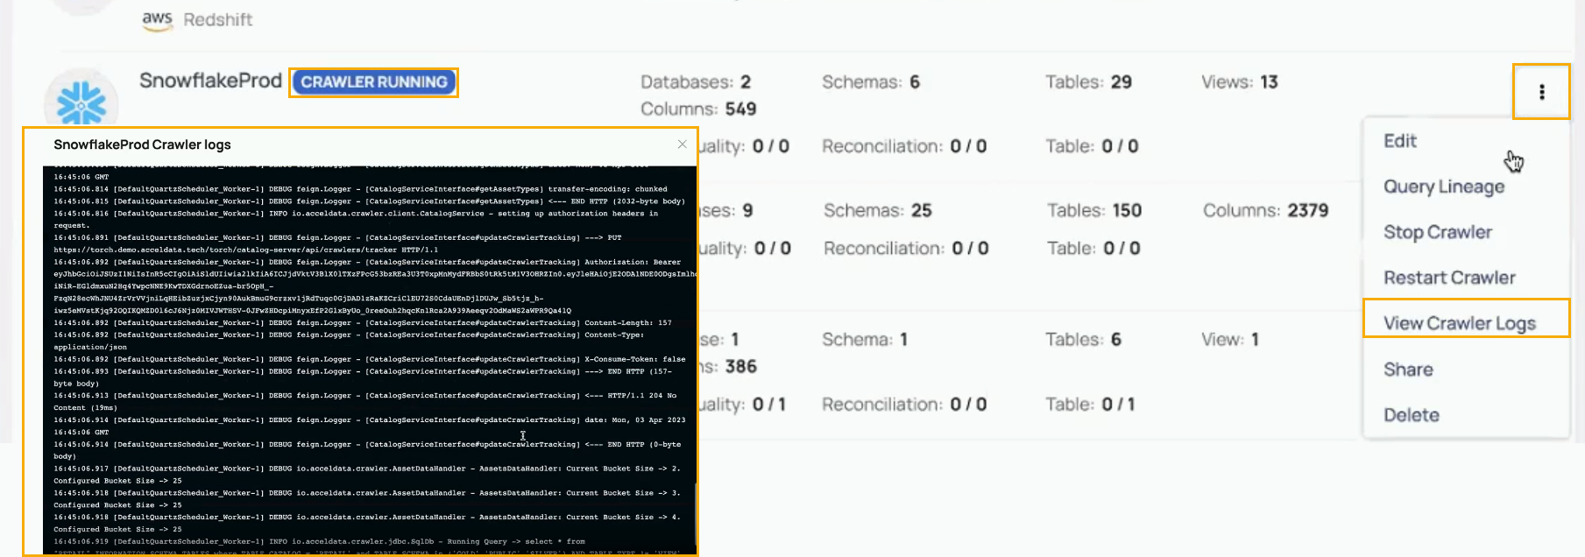The image size is (1585, 557).
Task: Click the 'Tables: 6' value
Action: click(x=1083, y=340)
